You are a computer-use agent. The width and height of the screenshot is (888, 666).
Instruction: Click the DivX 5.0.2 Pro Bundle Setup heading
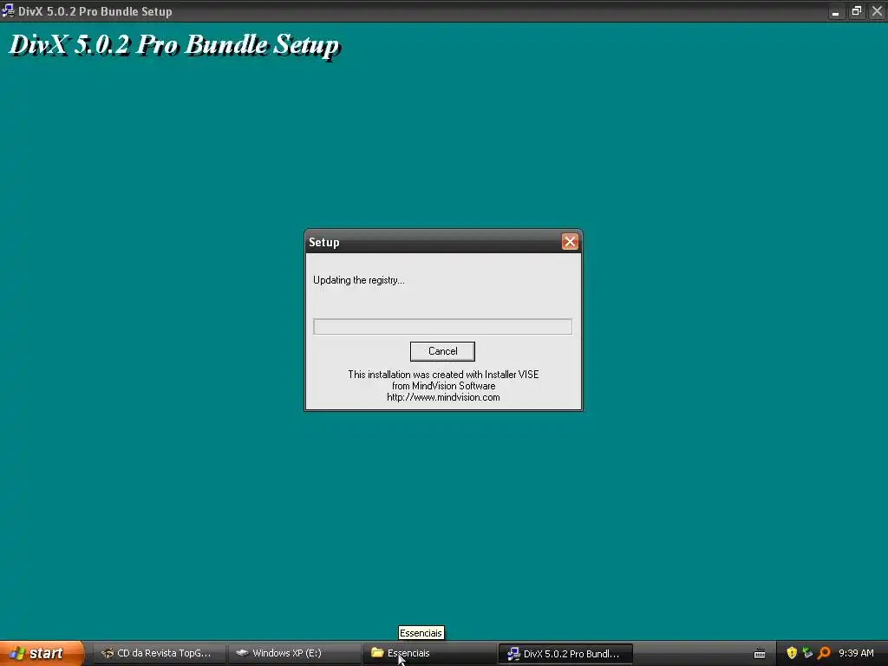173,45
